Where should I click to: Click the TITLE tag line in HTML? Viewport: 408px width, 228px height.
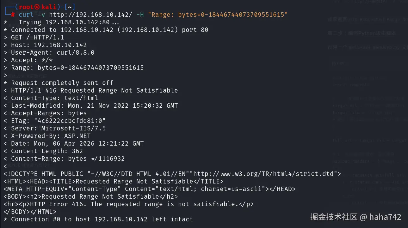[113, 181]
